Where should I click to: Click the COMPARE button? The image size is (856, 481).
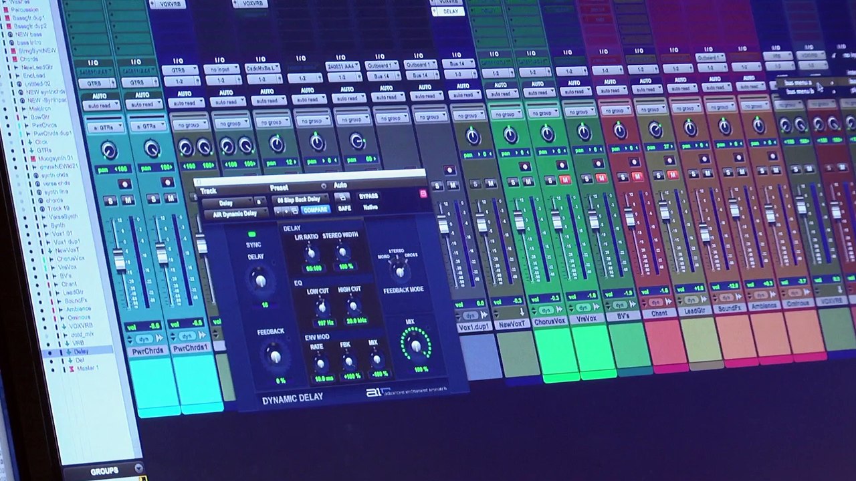click(x=314, y=210)
